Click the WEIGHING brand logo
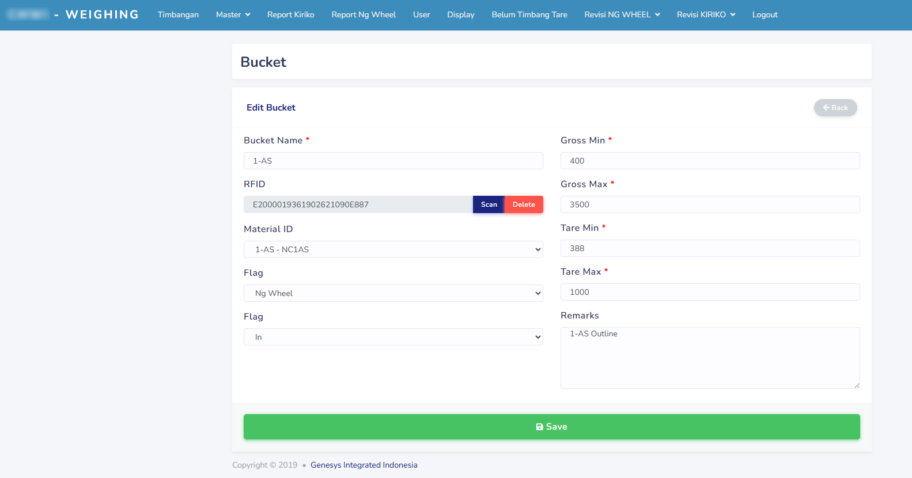This screenshot has width=912, height=478. tap(73, 14)
